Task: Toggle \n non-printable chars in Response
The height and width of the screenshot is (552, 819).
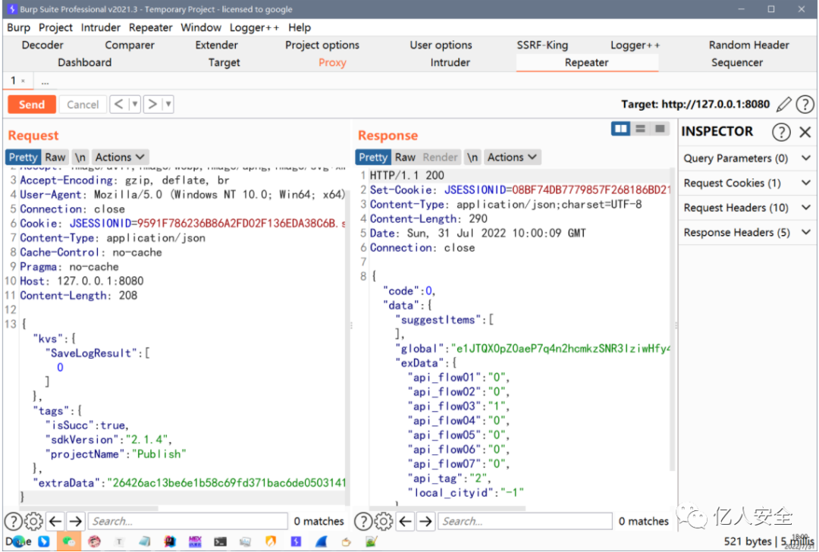Action: [x=472, y=157]
